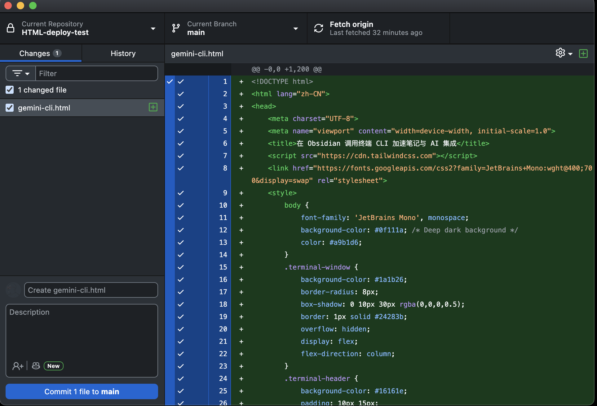
Task: Click the Fetch origin sync icon
Action: tap(319, 28)
